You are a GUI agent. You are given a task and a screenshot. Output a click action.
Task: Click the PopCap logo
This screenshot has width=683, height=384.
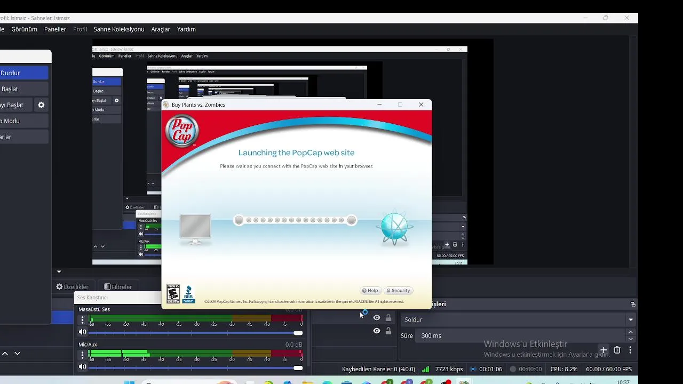click(182, 131)
